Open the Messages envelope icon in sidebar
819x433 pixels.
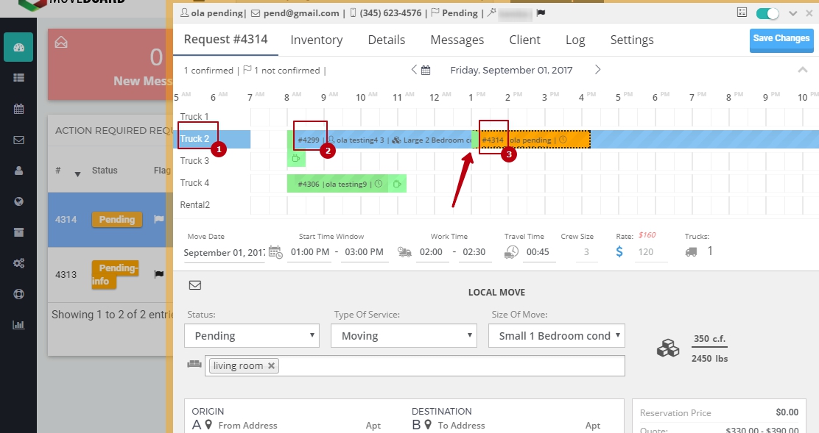[x=18, y=138]
